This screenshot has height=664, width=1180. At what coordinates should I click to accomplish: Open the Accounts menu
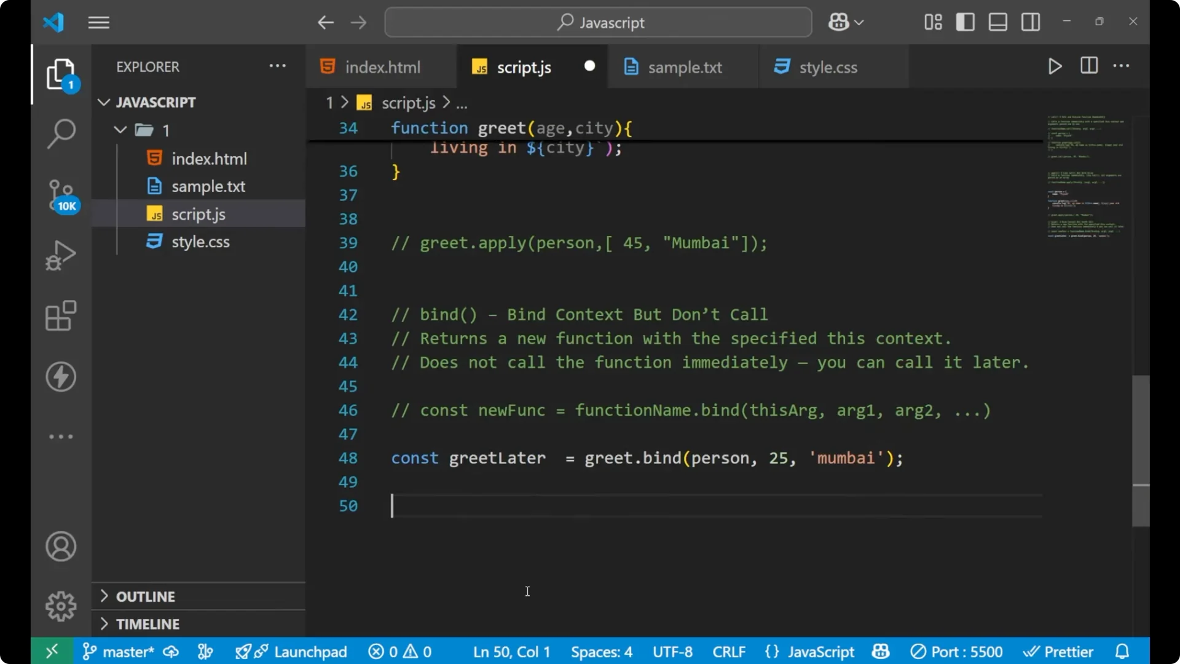[x=60, y=547]
